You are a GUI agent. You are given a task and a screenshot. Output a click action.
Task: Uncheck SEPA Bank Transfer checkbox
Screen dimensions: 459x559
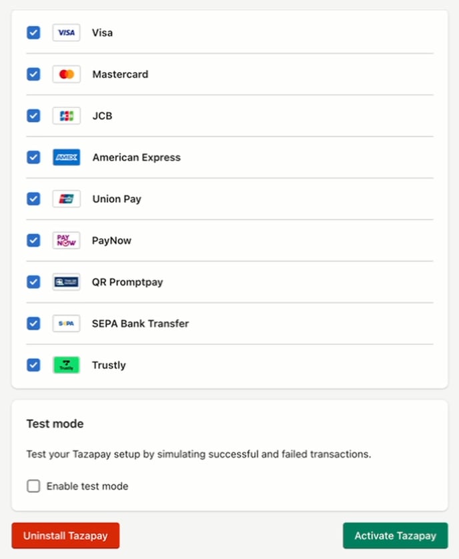(x=33, y=324)
